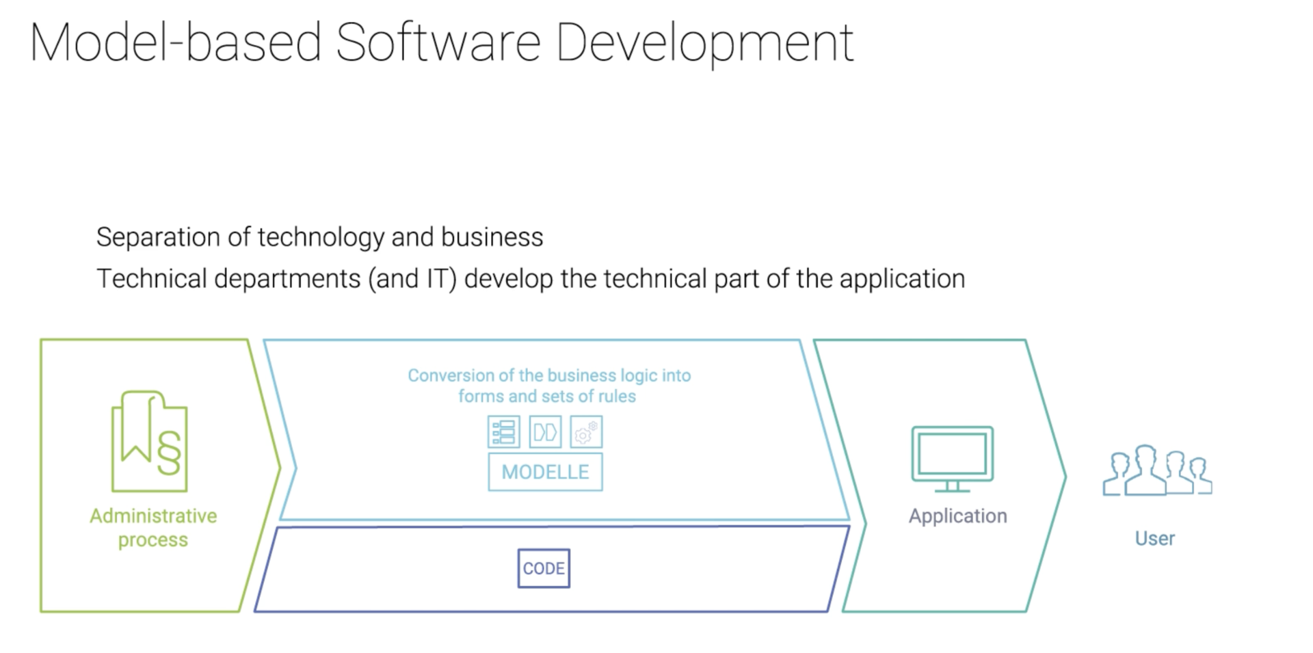Click the "Application" label under the monitor
The height and width of the screenshot is (653, 1313).
[957, 516]
